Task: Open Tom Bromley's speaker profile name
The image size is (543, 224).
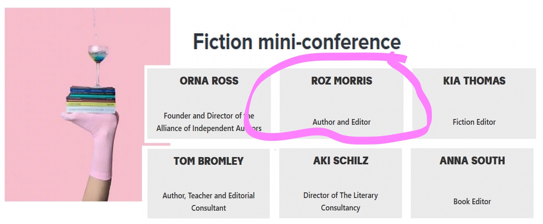Action: [209, 161]
